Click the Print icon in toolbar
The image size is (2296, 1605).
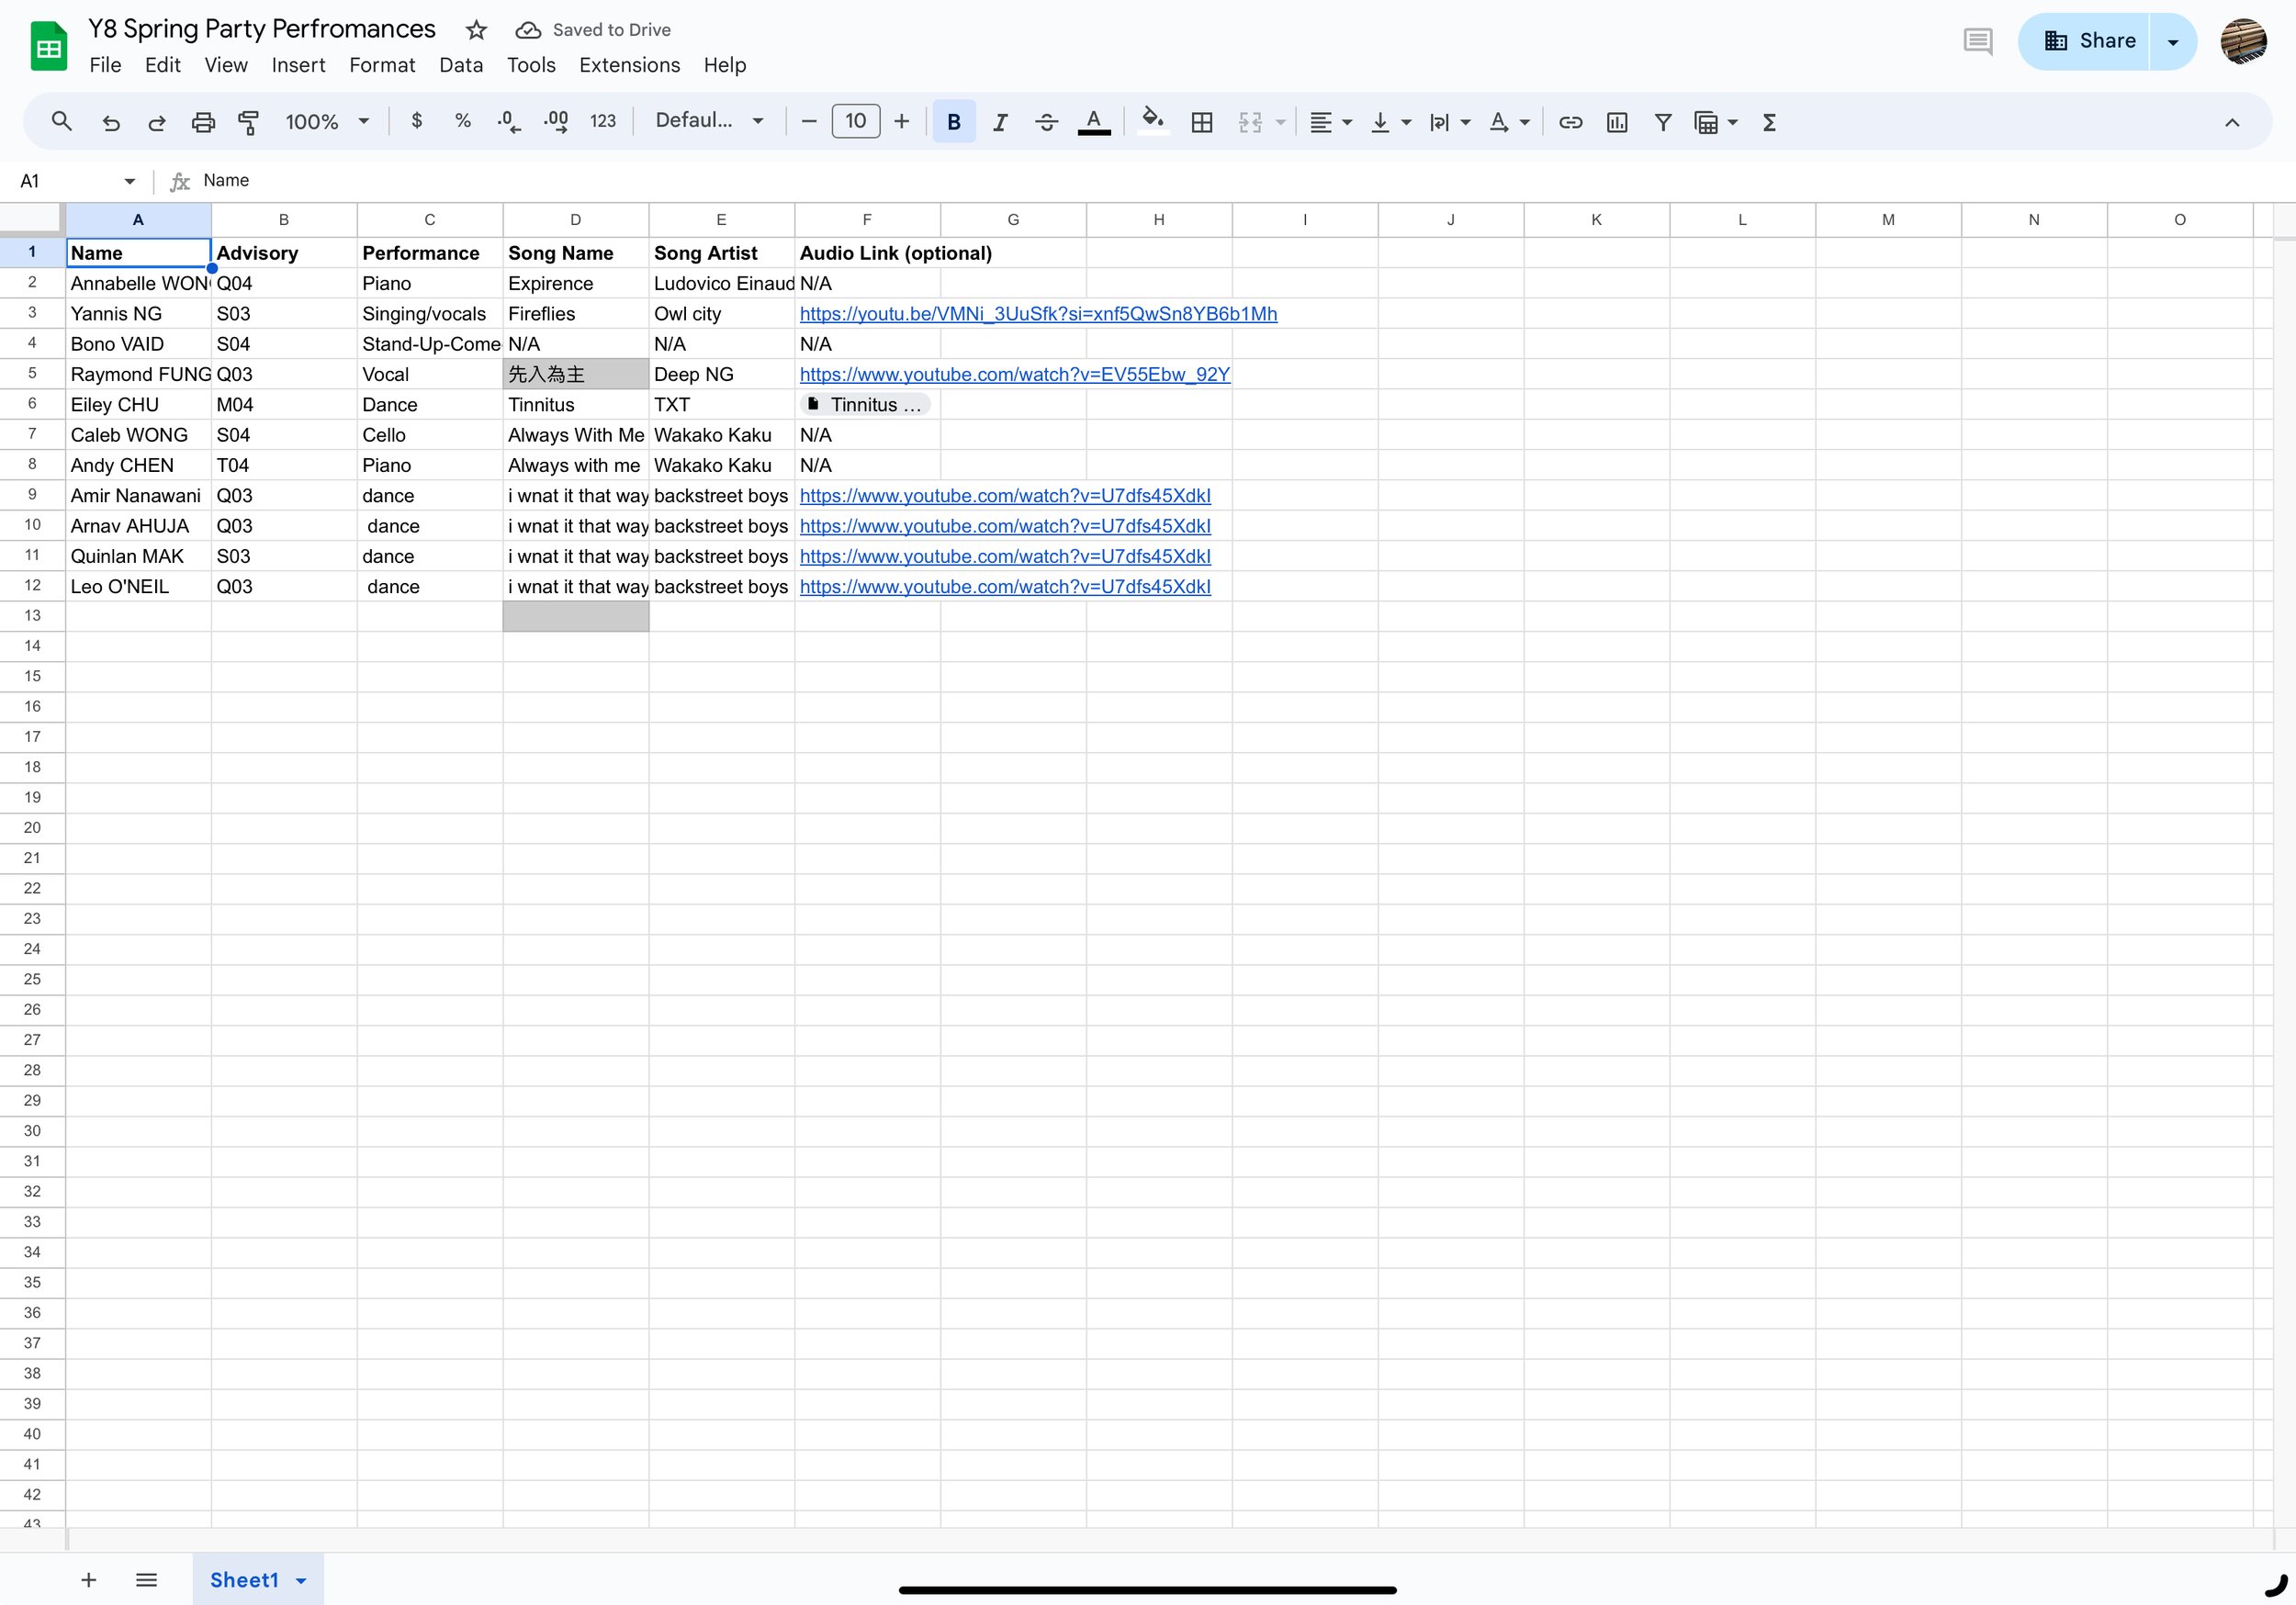click(x=203, y=122)
